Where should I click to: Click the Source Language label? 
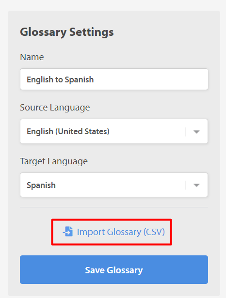tap(55, 108)
